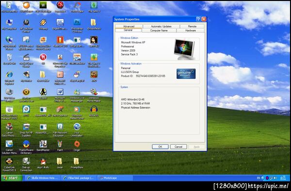The image size is (291, 191).
Task: Open the swan folder
Action: [60, 163]
